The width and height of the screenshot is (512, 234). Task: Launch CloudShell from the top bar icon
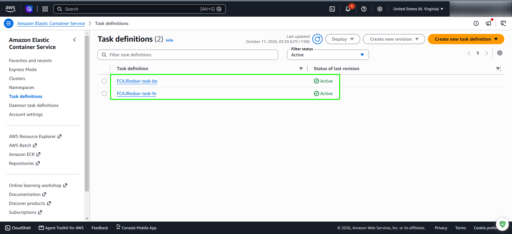pyautogui.click(x=332, y=9)
